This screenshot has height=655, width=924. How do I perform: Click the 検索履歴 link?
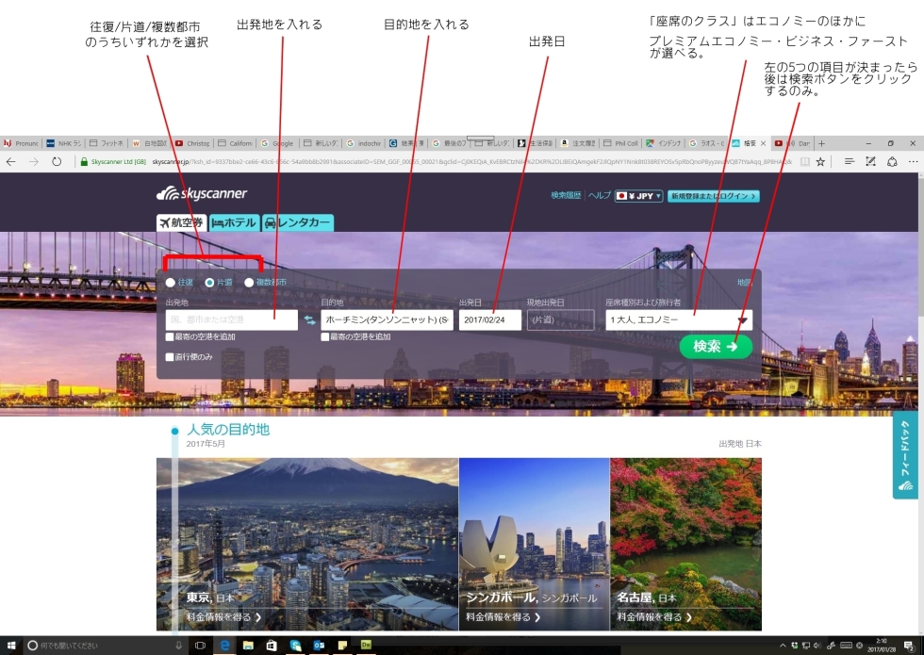click(x=567, y=196)
